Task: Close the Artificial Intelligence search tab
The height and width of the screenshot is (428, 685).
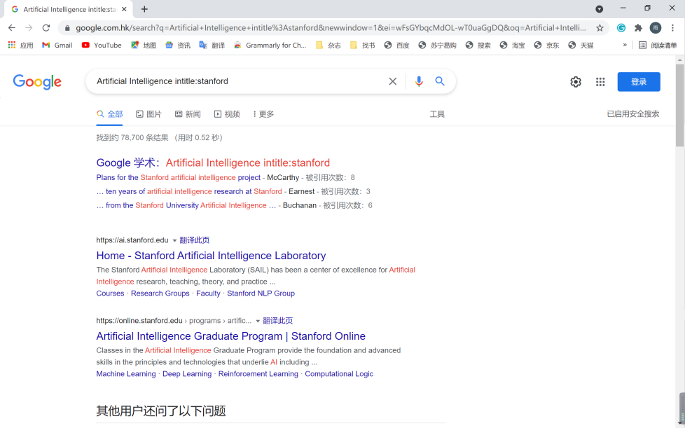Action: point(124,9)
